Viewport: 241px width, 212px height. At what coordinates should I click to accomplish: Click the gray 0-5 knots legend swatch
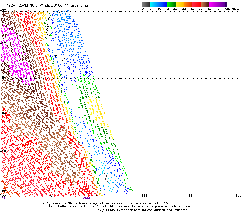click(146, 4)
